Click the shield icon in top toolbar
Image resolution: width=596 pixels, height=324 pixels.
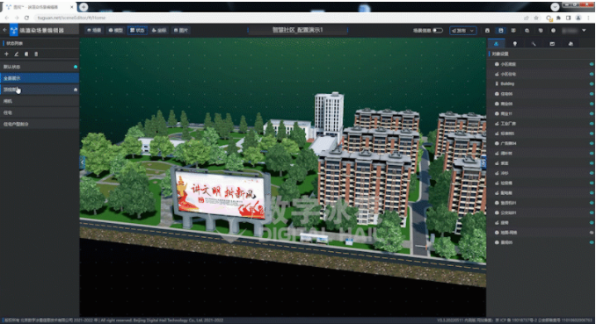coord(541,31)
